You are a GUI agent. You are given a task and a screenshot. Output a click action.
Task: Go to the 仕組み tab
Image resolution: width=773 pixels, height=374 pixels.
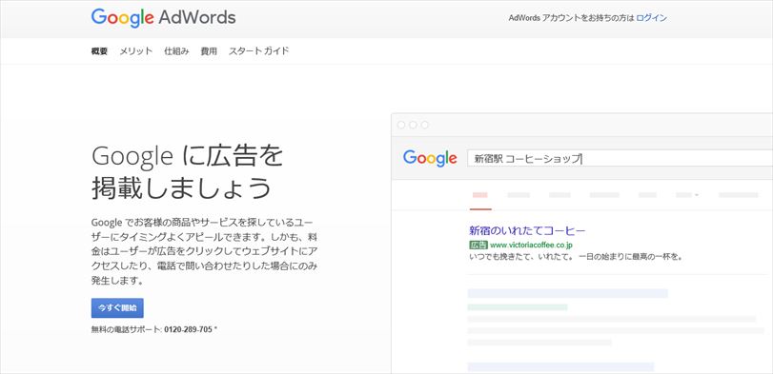coord(176,51)
